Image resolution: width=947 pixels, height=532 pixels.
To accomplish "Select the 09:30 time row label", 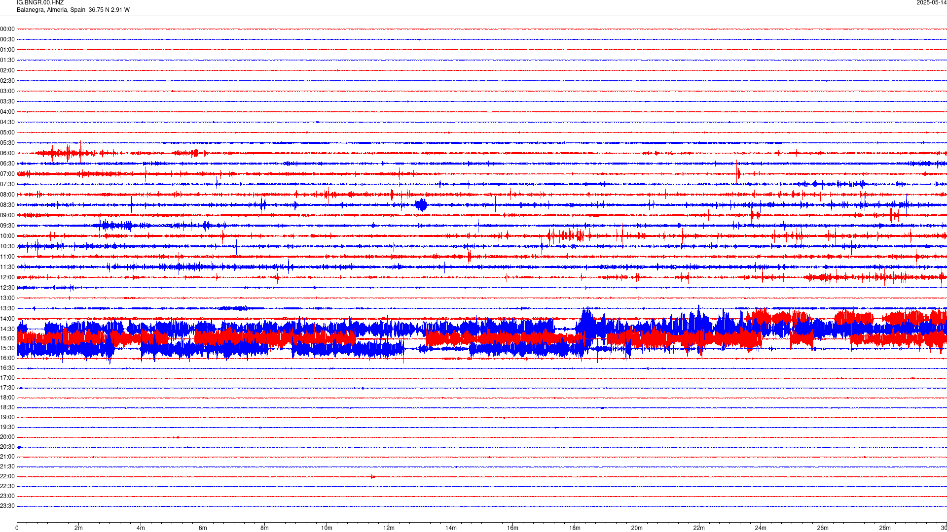I will pyautogui.click(x=7, y=226).
